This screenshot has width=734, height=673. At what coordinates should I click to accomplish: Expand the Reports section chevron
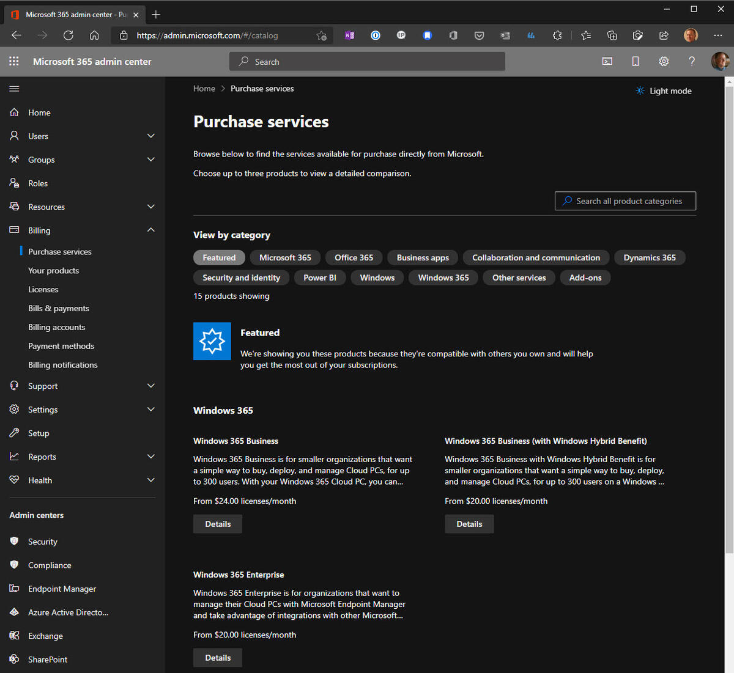pos(151,457)
